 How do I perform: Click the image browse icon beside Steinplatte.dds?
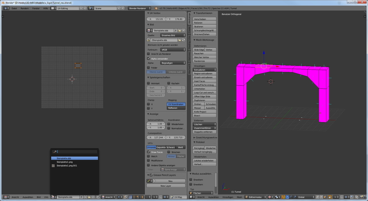tap(149, 30)
